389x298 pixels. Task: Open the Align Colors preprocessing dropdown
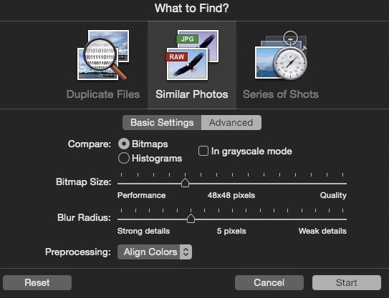tap(155, 252)
